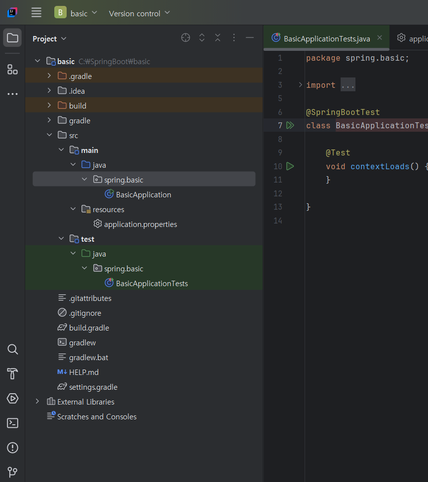Screen dimensions: 428x482
Task: Open Project view options kebab menu
Action: point(233,37)
